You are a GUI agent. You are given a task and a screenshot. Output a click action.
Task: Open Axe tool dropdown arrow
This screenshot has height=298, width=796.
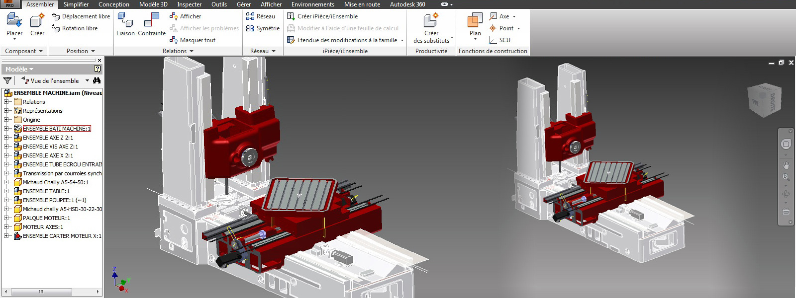[x=514, y=16]
